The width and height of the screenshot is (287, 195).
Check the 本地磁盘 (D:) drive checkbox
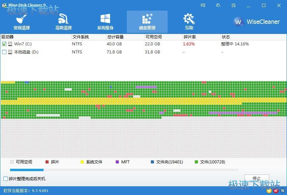click(4, 52)
